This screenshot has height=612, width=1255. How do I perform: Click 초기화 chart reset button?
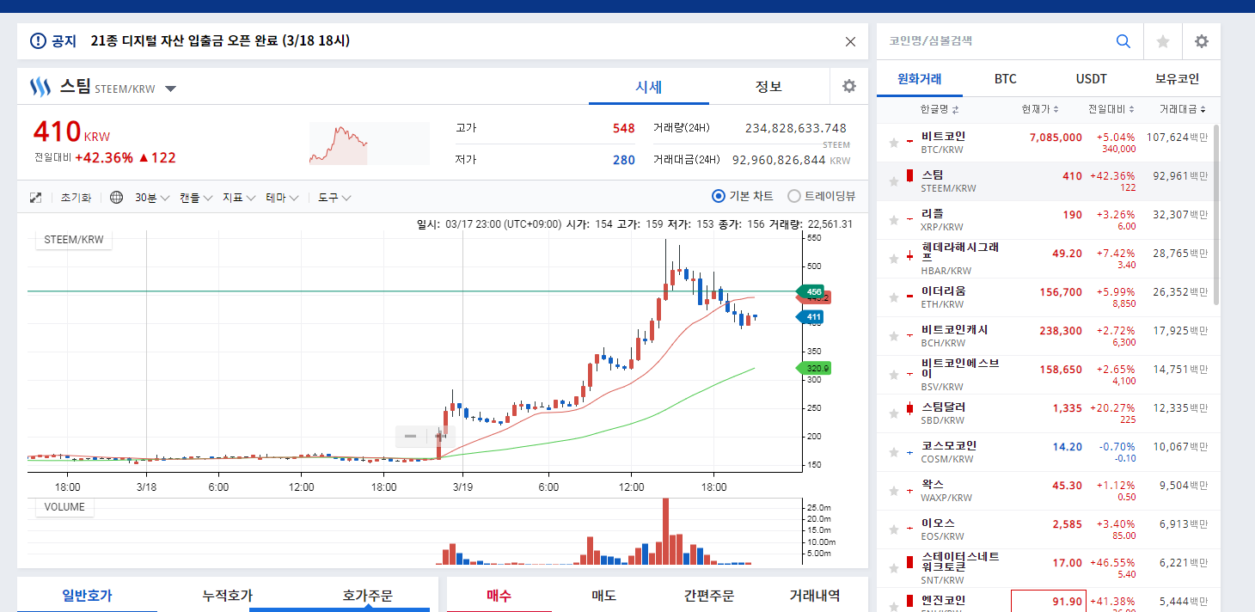pyautogui.click(x=76, y=198)
